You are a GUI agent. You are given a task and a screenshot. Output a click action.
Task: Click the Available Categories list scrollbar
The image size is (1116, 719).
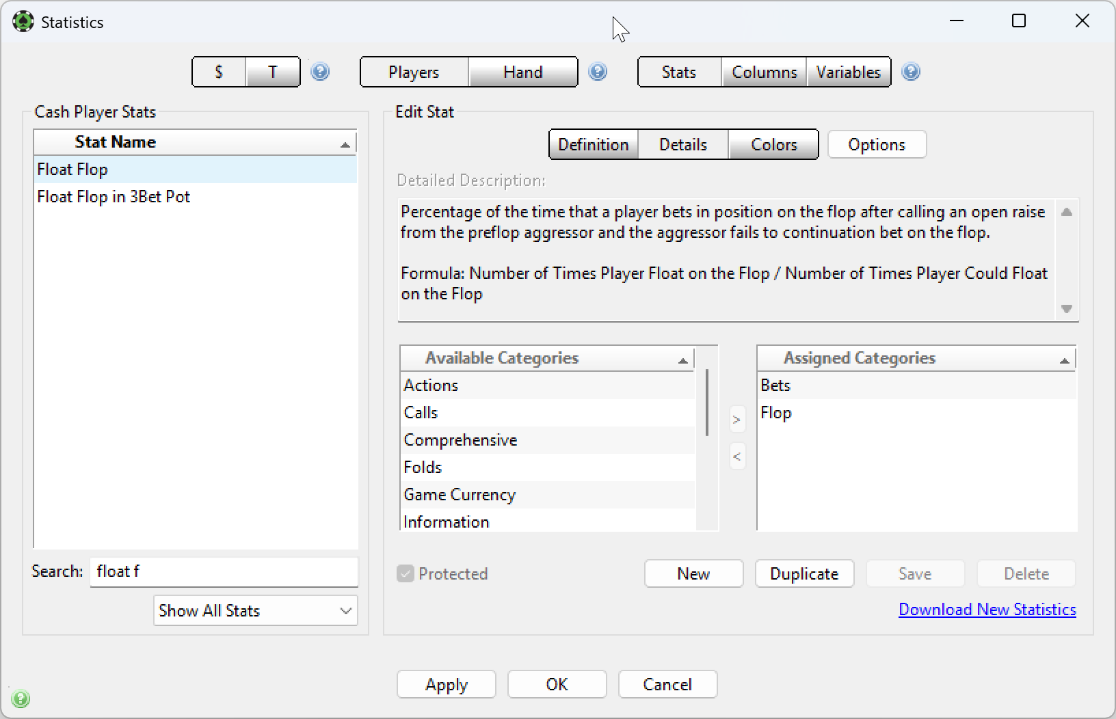[707, 403]
